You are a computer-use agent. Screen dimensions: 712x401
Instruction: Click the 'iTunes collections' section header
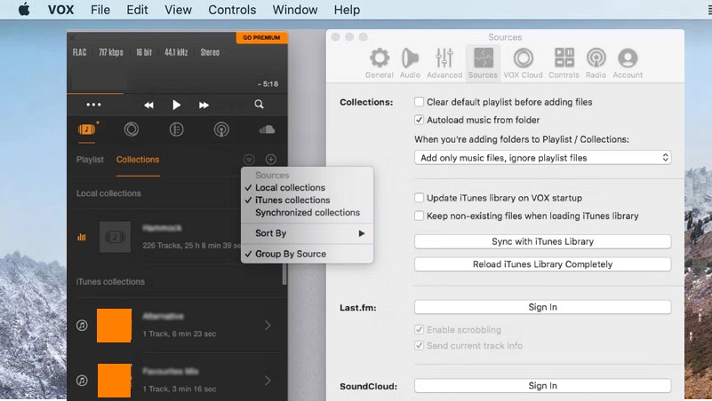tap(110, 281)
